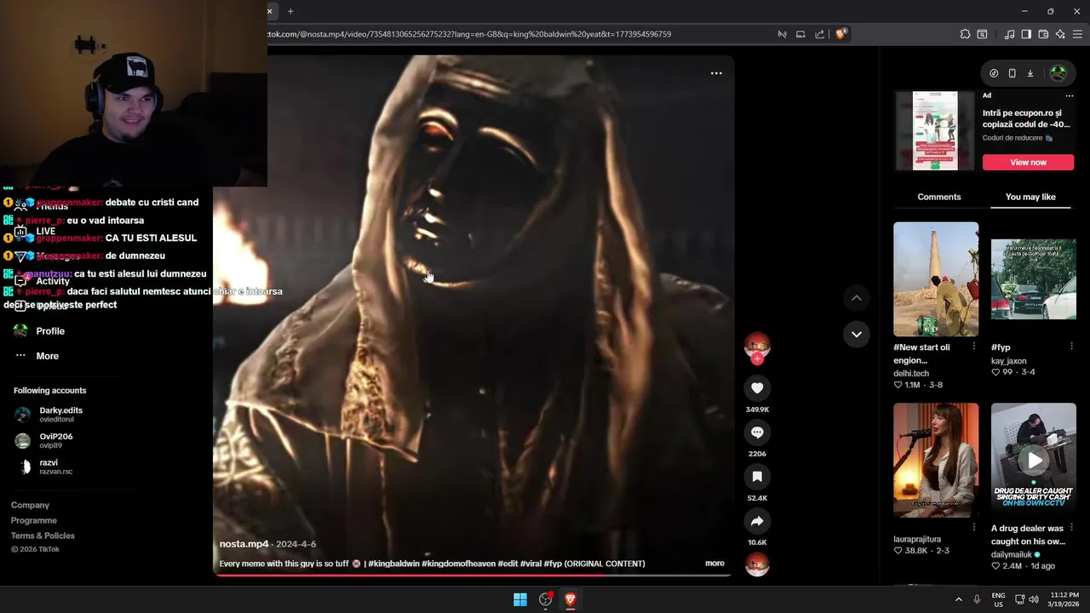
Task: Open the Windows Start button
Action: coord(520,599)
